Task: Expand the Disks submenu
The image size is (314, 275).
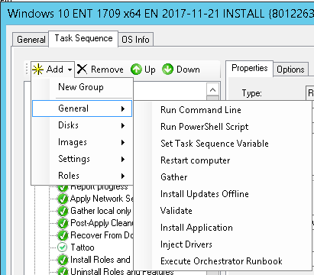Action: click(x=82, y=125)
